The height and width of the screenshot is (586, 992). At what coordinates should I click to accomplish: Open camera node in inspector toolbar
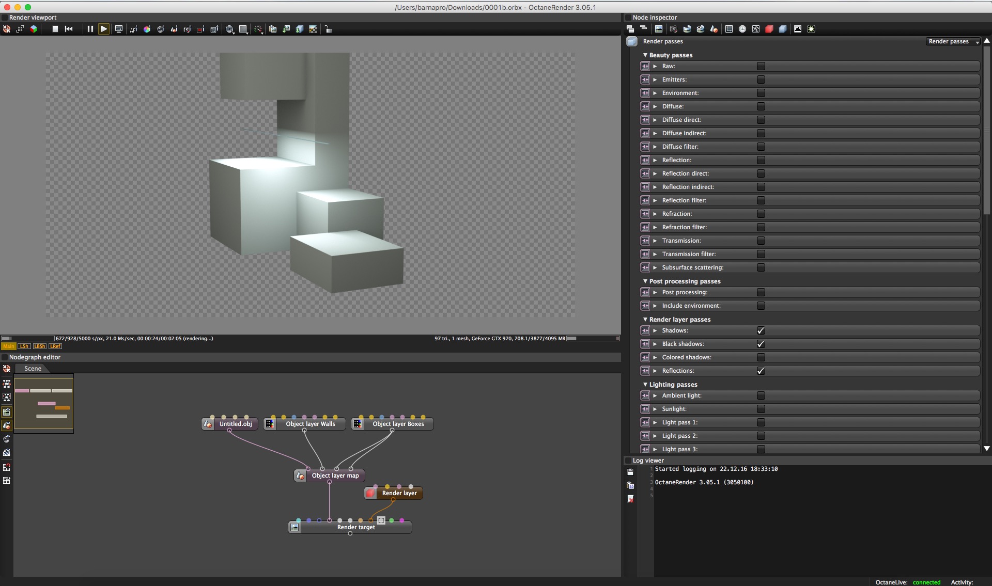tap(673, 29)
